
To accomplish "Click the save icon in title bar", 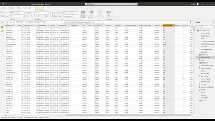I will tap(3, 4).
